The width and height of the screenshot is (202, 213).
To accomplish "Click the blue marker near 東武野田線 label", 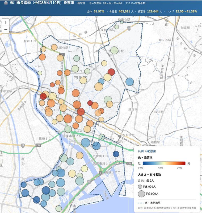I will tap(129, 82).
